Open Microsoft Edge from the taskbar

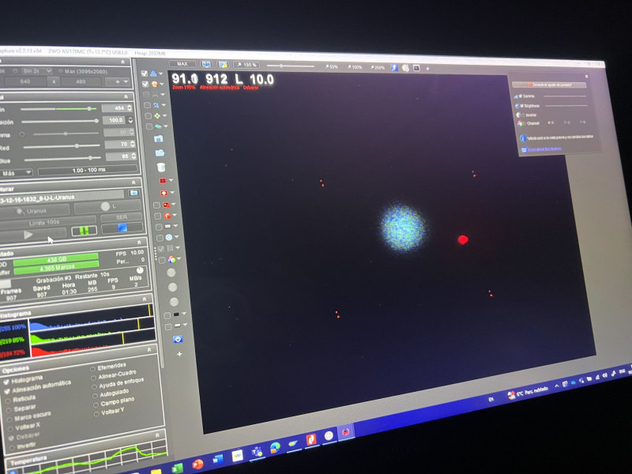(275, 447)
